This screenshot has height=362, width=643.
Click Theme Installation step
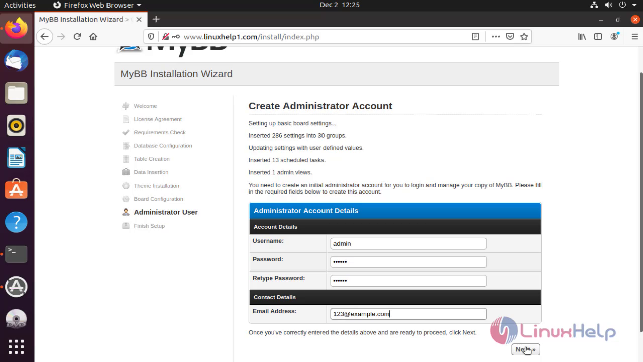(x=156, y=186)
